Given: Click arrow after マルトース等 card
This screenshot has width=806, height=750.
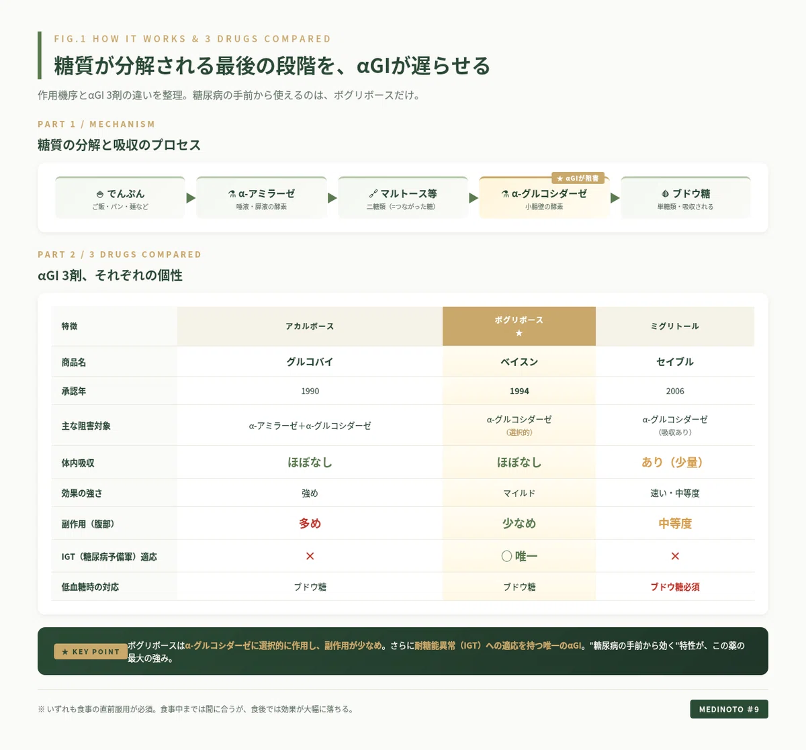Looking at the screenshot, I should click(x=474, y=198).
